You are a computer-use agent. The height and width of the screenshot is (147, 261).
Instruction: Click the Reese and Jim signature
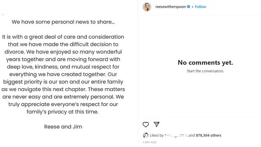tap(63, 127)
